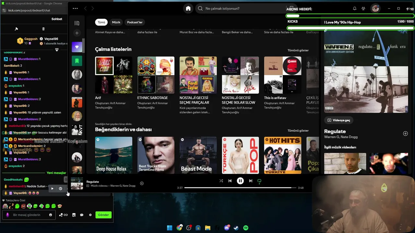The image size is (415, 233).
Task: Toggle shuffle in Spotify player
Action: 221,181
